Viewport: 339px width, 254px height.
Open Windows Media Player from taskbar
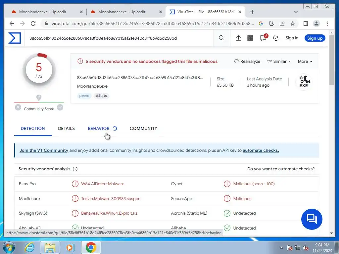[70, 247]
